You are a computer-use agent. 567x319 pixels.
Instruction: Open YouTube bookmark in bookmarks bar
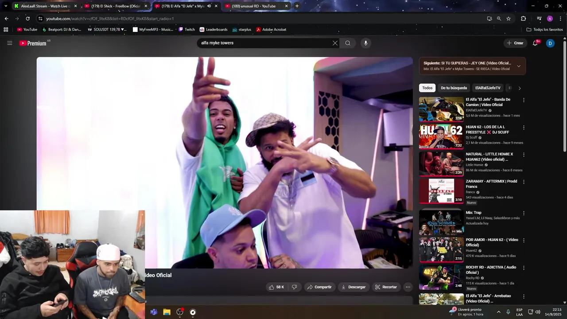tap(27, 30)
